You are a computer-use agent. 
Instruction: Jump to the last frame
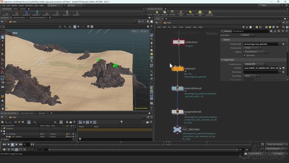pos(21,144)
